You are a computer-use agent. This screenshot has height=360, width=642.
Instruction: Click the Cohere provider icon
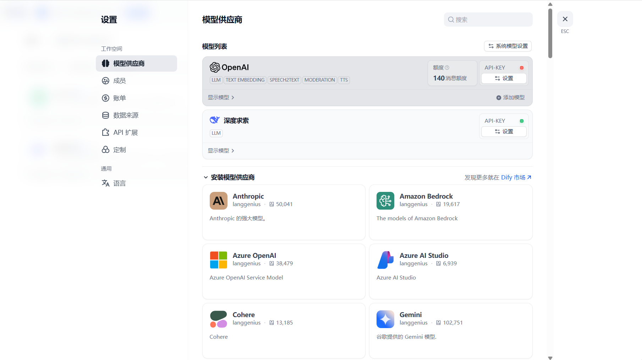(219, 319)
